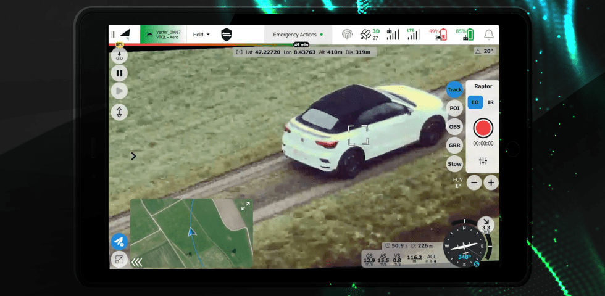This screenshot has height=296, width=605.
Task: Select OBS gimbal mode
Action: pos(454,126)
